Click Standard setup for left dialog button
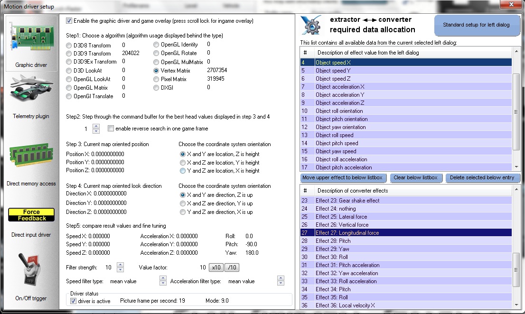This screenshot has height=314, width=525. tap(476, 25)
